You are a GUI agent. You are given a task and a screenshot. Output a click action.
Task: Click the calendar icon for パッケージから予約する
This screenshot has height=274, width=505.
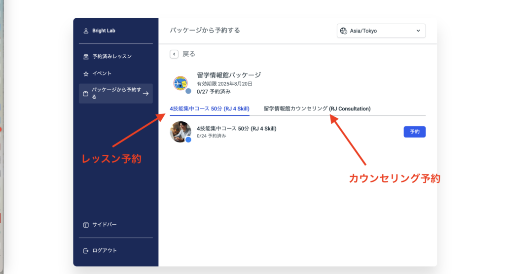(86, 94)
